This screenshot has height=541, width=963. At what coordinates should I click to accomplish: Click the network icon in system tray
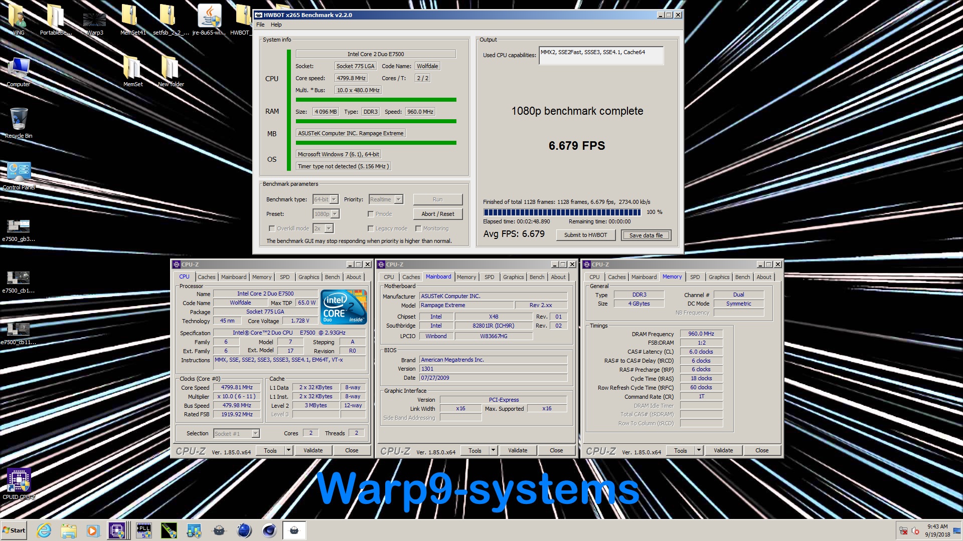903,530
